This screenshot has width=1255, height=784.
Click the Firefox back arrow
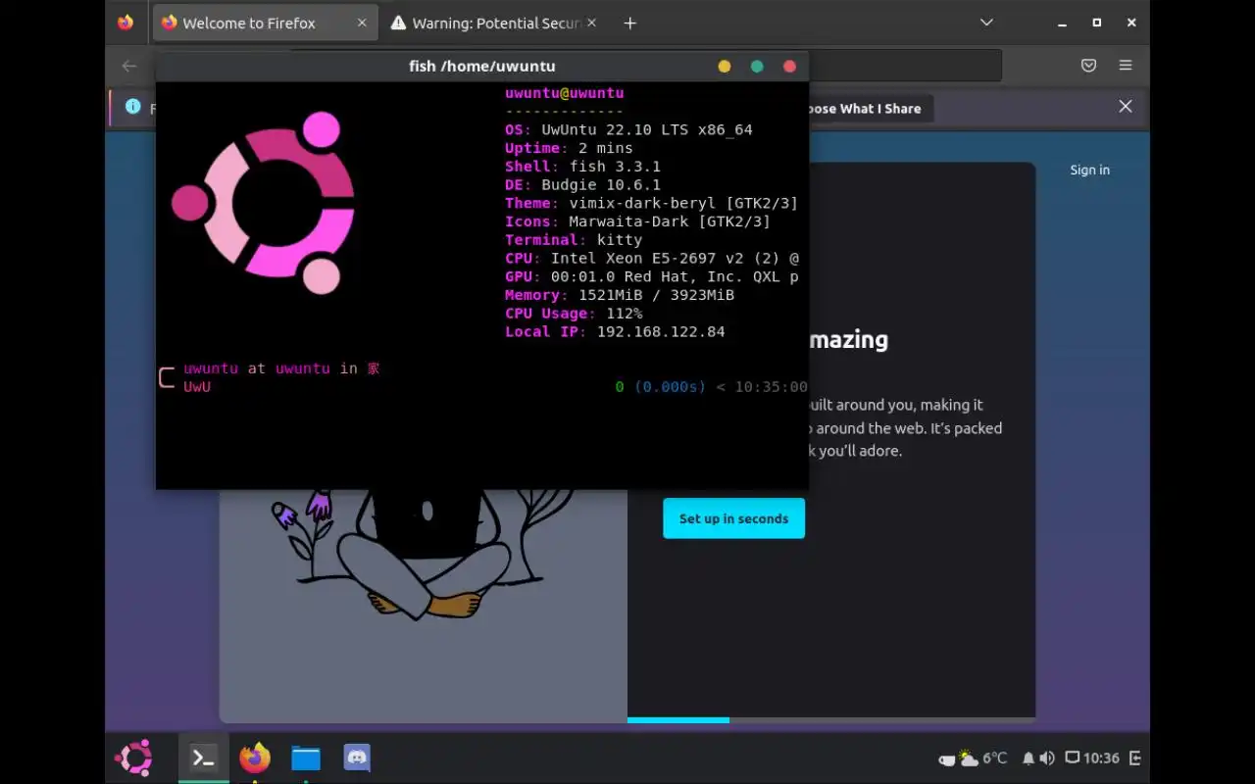coord(129,66)
